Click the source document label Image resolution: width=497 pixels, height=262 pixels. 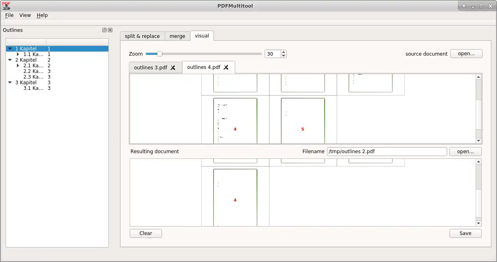tap(427, 54)
